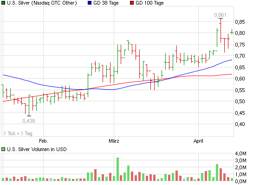This screenshot has height=185, width=253.
Task: Click the 'März' axis label
Action: [x=114, y=141]
